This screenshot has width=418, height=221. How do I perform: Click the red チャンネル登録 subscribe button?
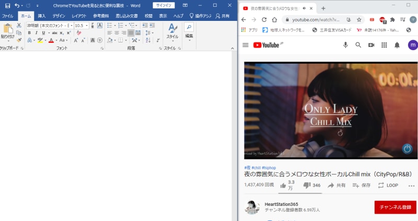click(x=396, y=207)
